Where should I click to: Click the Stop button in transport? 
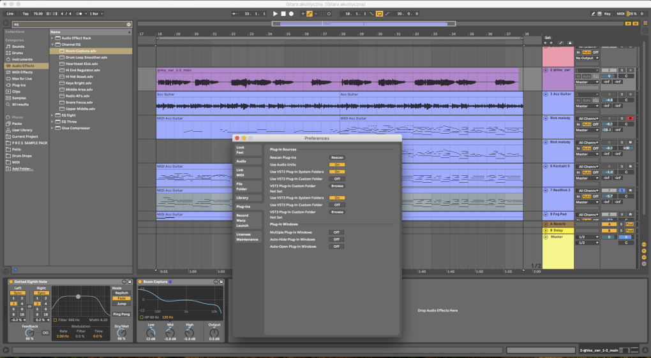pyautogui.click(x=283, y=13)
